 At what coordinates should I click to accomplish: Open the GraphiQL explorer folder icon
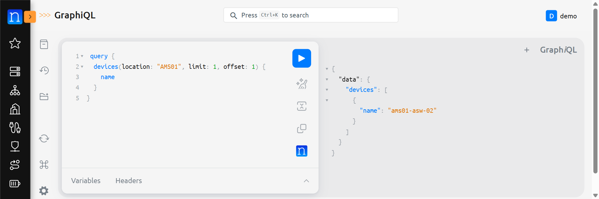44,97
